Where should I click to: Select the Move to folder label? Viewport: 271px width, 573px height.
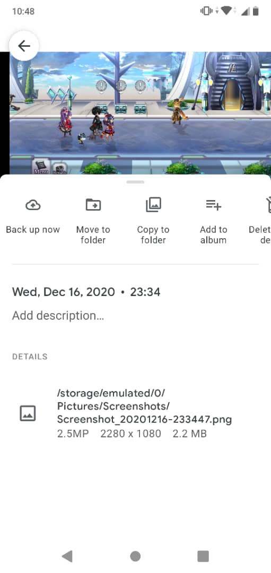tap(93, 235)
